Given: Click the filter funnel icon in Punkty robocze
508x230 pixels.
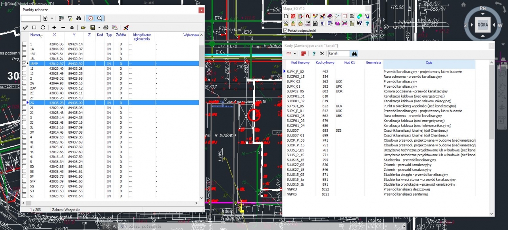Looking at the screenshot, I should (x=70, y=18).
